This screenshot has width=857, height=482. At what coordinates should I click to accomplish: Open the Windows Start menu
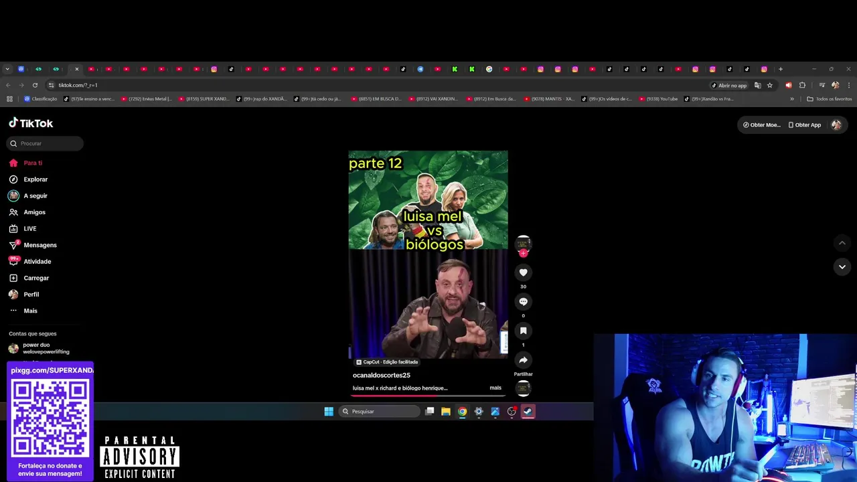click(329, 412)
